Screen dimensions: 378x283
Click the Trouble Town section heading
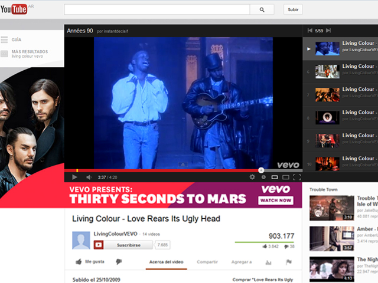tap(324, 190)
